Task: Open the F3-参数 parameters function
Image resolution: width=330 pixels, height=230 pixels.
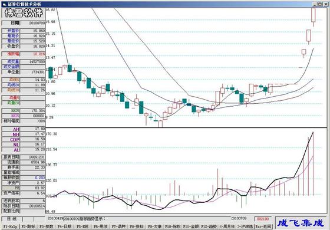Action: tap(47, 227)
